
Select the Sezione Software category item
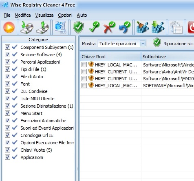[41, 55]
